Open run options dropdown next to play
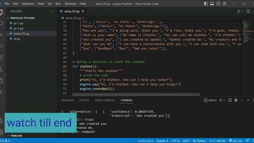Screen dimensions: 254x143 tap(242, 11)
